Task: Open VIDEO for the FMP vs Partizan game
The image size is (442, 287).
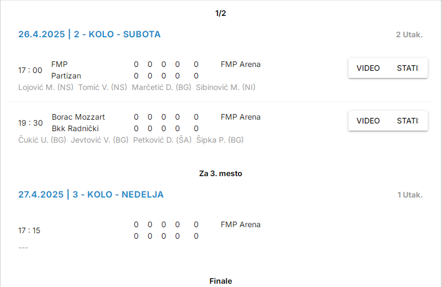Action: point(368,68)
